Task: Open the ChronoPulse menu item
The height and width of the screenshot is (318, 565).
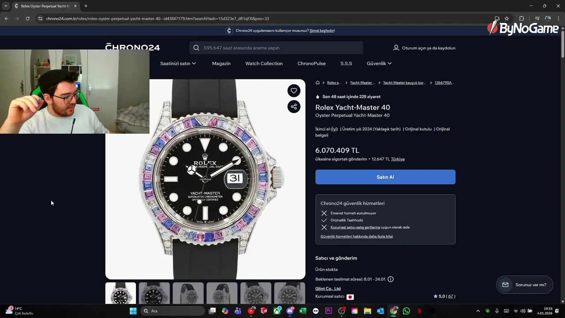Action: click(312, 64)
